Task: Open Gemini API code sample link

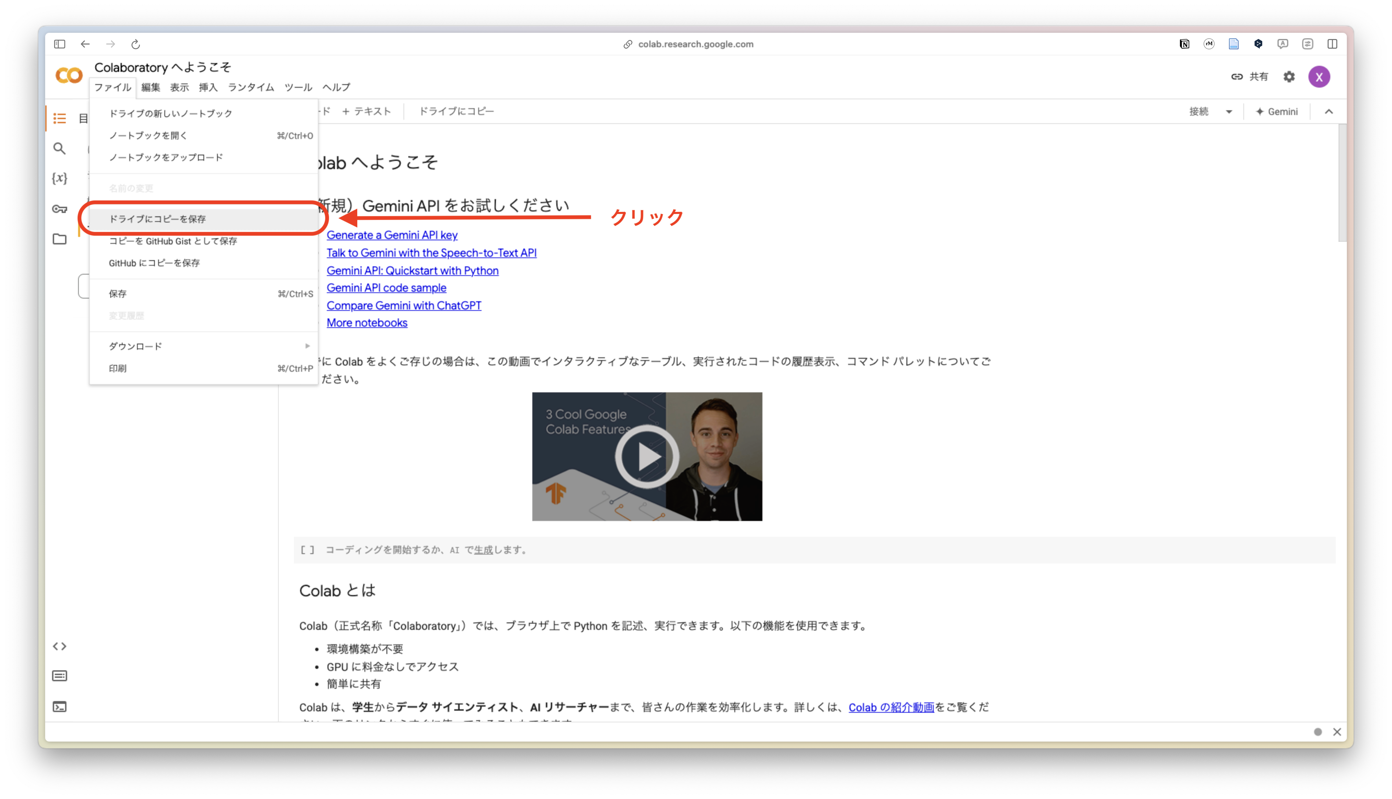Action: click(386, 288)
